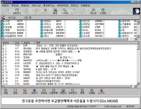This screenshot has height=109, width=141.
Task: Sort rooms by 개설자 column header
Action: point(28,43)
